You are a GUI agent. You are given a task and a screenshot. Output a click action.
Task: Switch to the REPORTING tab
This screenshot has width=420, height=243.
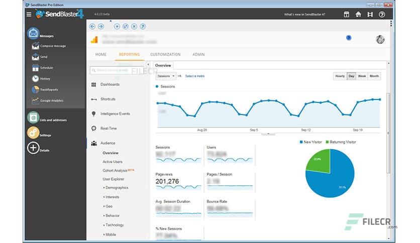point(130,54)
